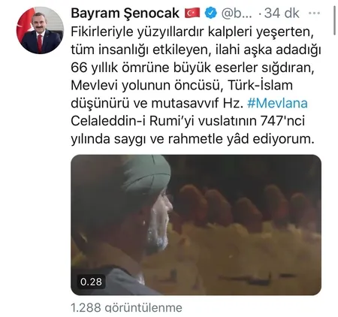This screenshot has height=317, width=338.
Task: Open tweet via first line starting Fikirleriyle
Action: (x=192, y=32)
